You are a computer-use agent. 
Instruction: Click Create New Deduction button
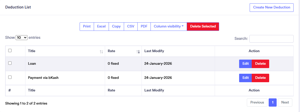click(271, 7)
